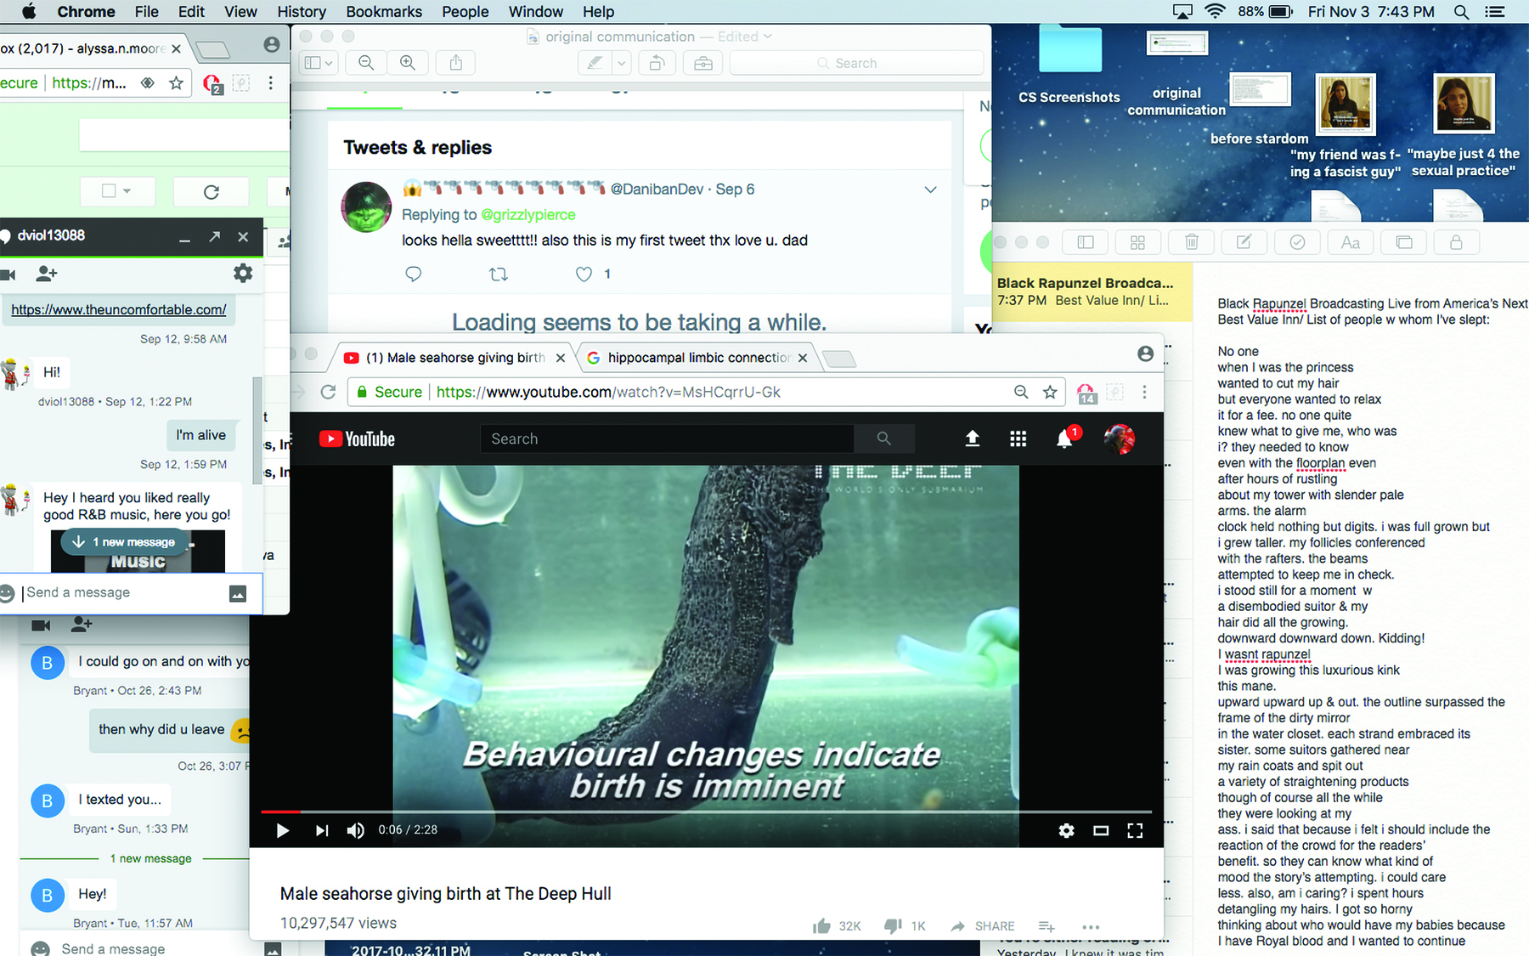The image size is (1529, 956).
Task: Open the YouTube apps grid
Action: click(1018, 438)
